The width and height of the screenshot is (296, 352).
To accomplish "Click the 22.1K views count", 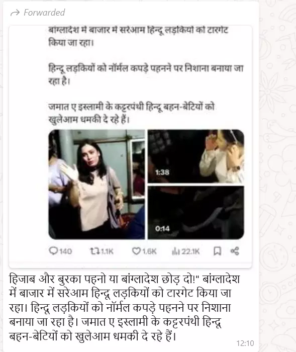I will [190, 251].
